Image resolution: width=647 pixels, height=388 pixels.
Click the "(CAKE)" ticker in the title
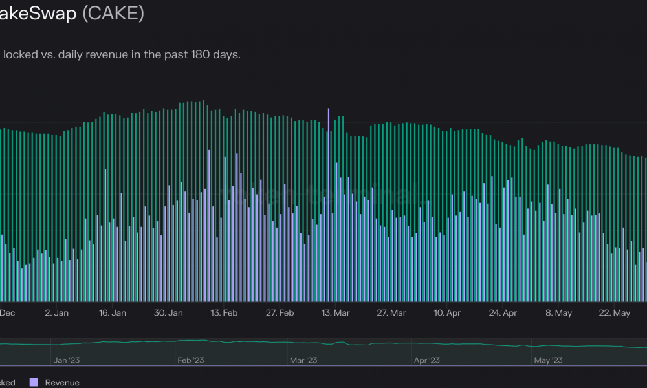click(x=113, y=13)
